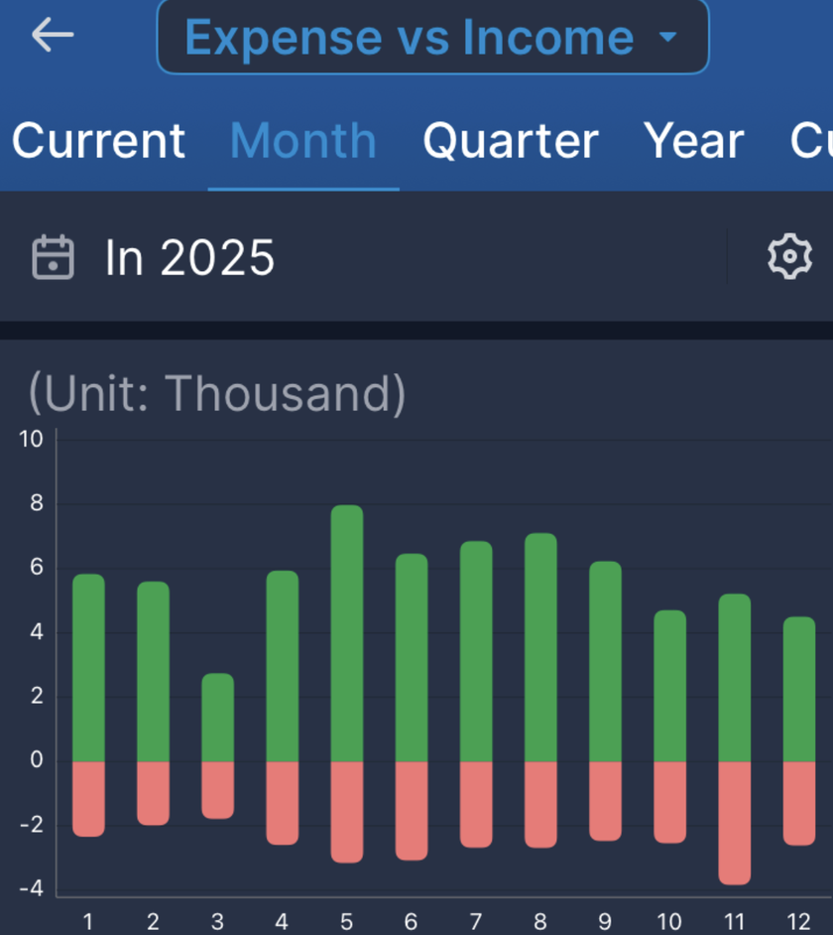Tap the green income bar for month 12
833x935 pixels.
pyautogui.click(x=799, y=689)
